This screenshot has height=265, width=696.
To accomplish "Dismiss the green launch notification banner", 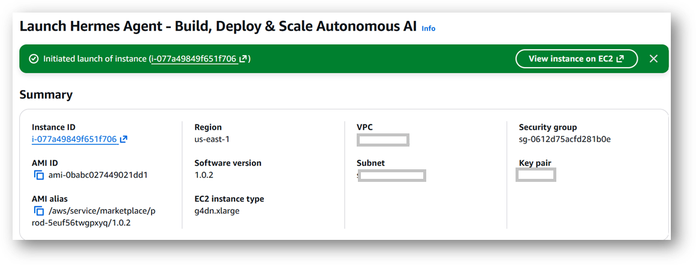I will pos(653,59).
